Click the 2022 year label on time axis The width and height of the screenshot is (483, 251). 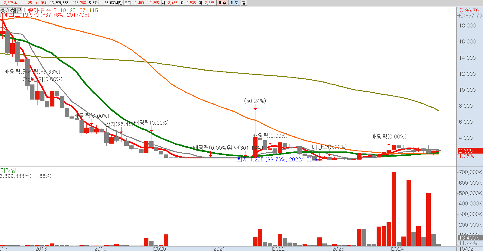pos(279,249)
